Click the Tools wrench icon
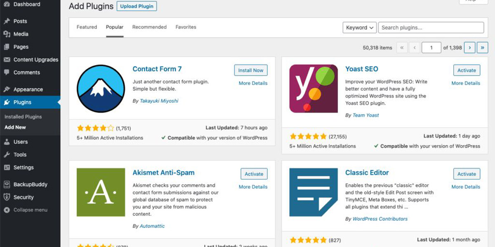Screen dimensions: 495x247 tap(7, 154)
